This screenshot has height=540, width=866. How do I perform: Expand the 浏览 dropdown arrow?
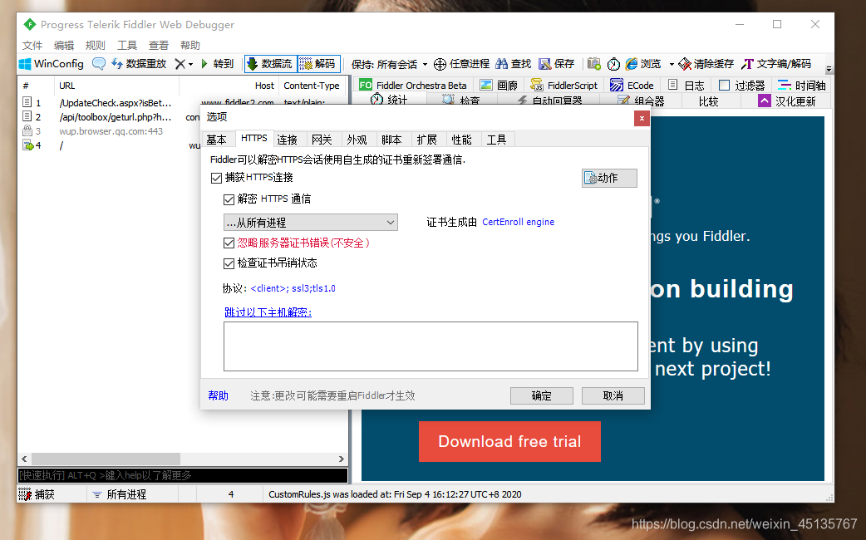pos(672,65)
